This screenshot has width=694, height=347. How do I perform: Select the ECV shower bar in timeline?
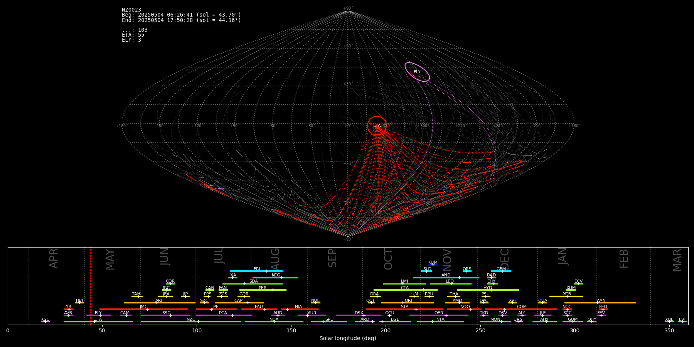(578, 284)
